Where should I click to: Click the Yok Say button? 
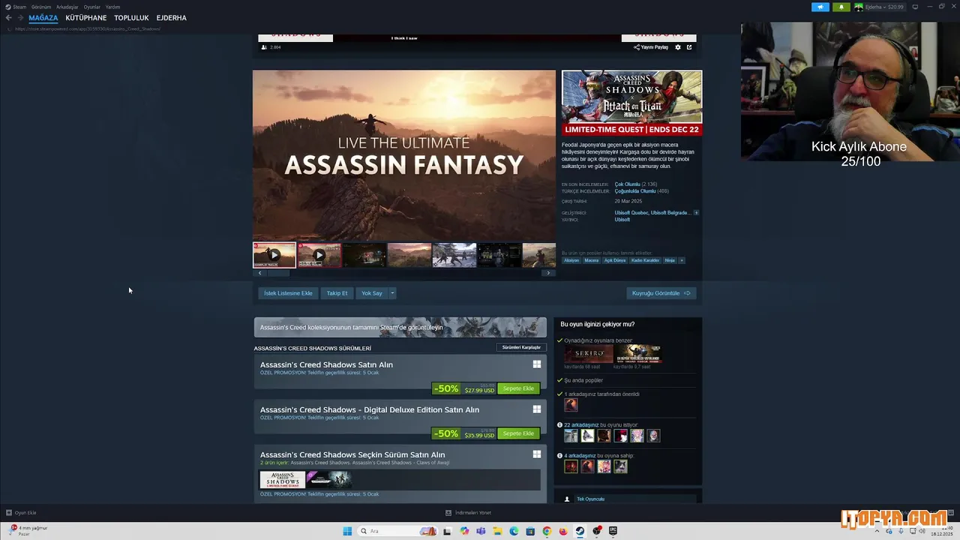click(x=372, y=293)
